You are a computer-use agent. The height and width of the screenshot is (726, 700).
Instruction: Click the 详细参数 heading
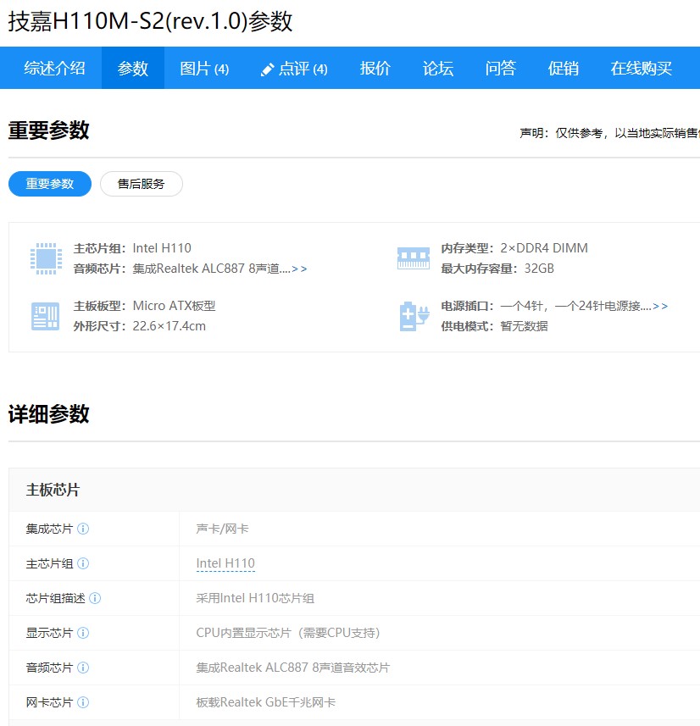click(x=48, y=414)
